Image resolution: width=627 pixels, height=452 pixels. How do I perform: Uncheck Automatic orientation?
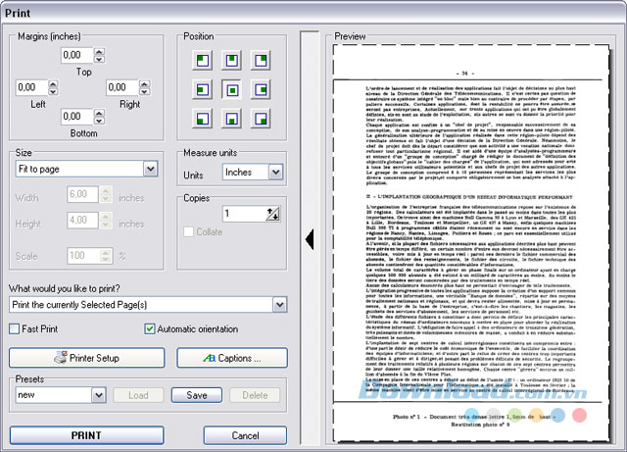pyautogui.click(x=150, y=329)
